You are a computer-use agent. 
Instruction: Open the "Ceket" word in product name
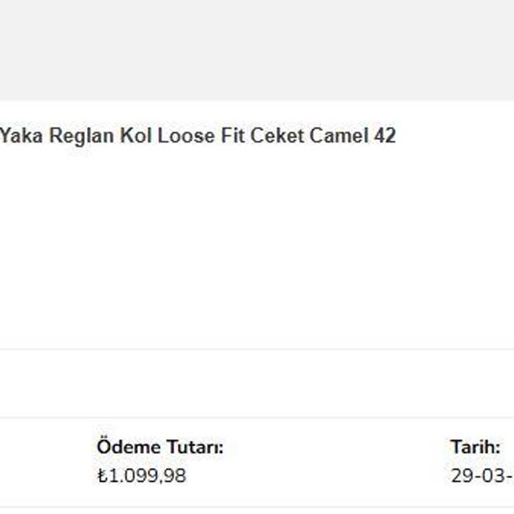point(276,136)
